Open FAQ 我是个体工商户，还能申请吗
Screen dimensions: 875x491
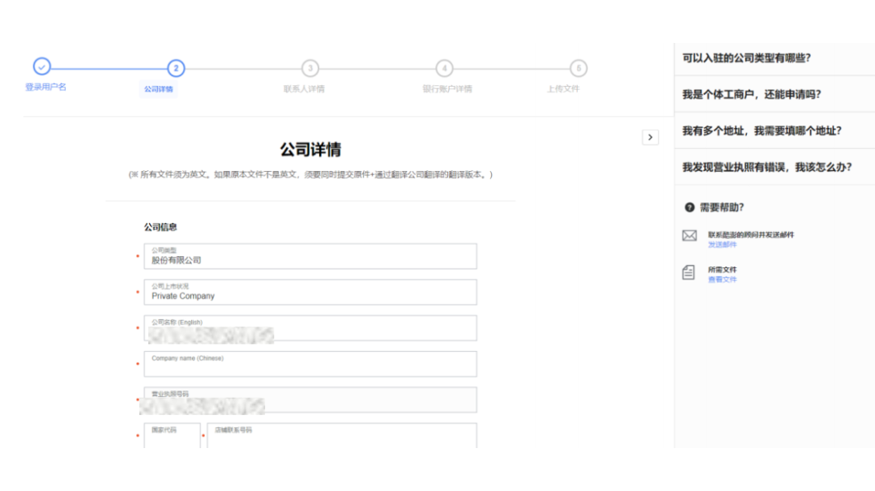(762, 93)
